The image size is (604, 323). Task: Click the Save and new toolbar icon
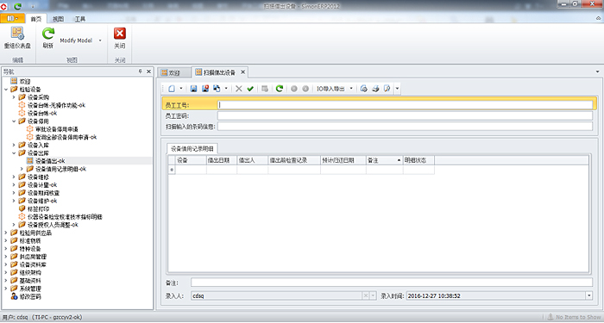217,89
